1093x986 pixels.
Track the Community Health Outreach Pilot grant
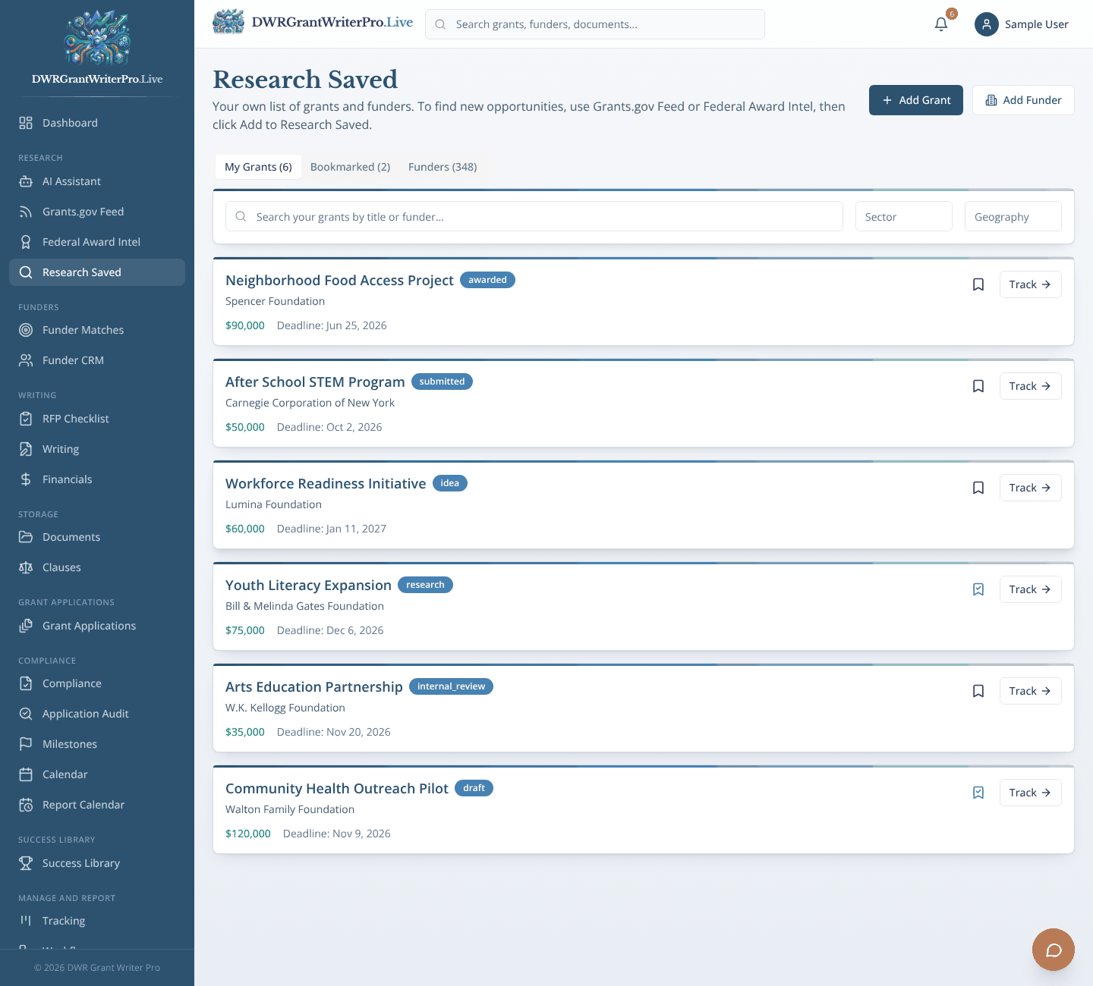(x=1030, y=793)
